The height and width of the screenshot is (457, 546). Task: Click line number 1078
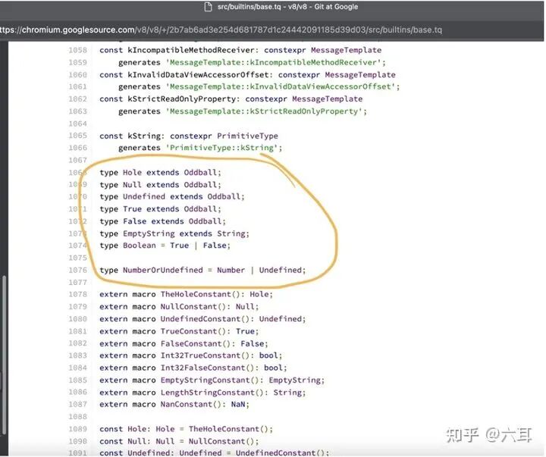(77, 295)
